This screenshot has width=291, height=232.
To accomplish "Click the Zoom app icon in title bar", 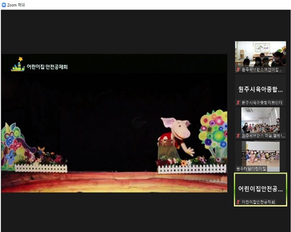I will click(x=4, y=5).
